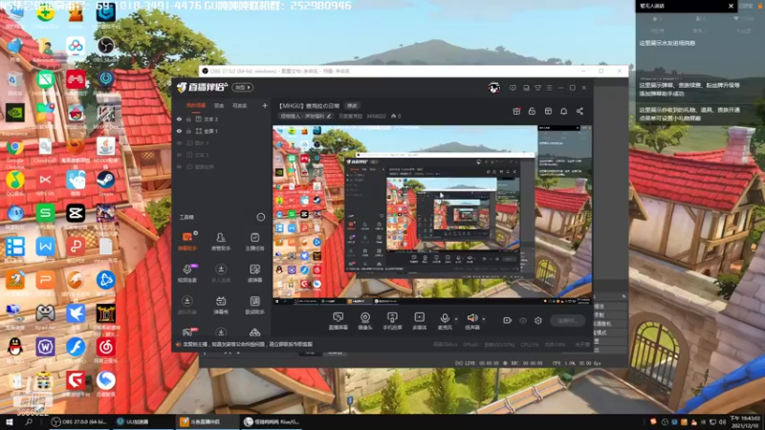
Task: Open the 读弹幕 tool icon
Action: [254, 273]
